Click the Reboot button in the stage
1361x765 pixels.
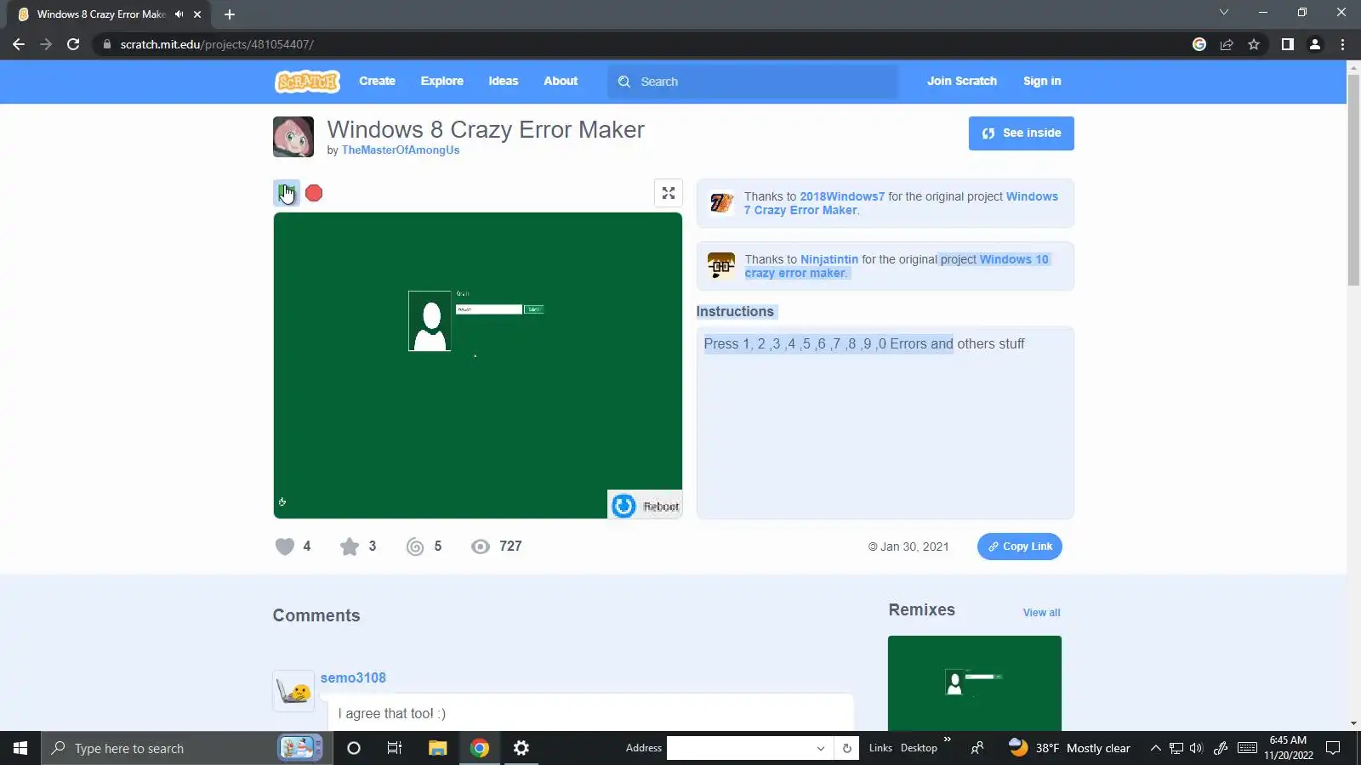pyautogui.click(x=645, y=506)
